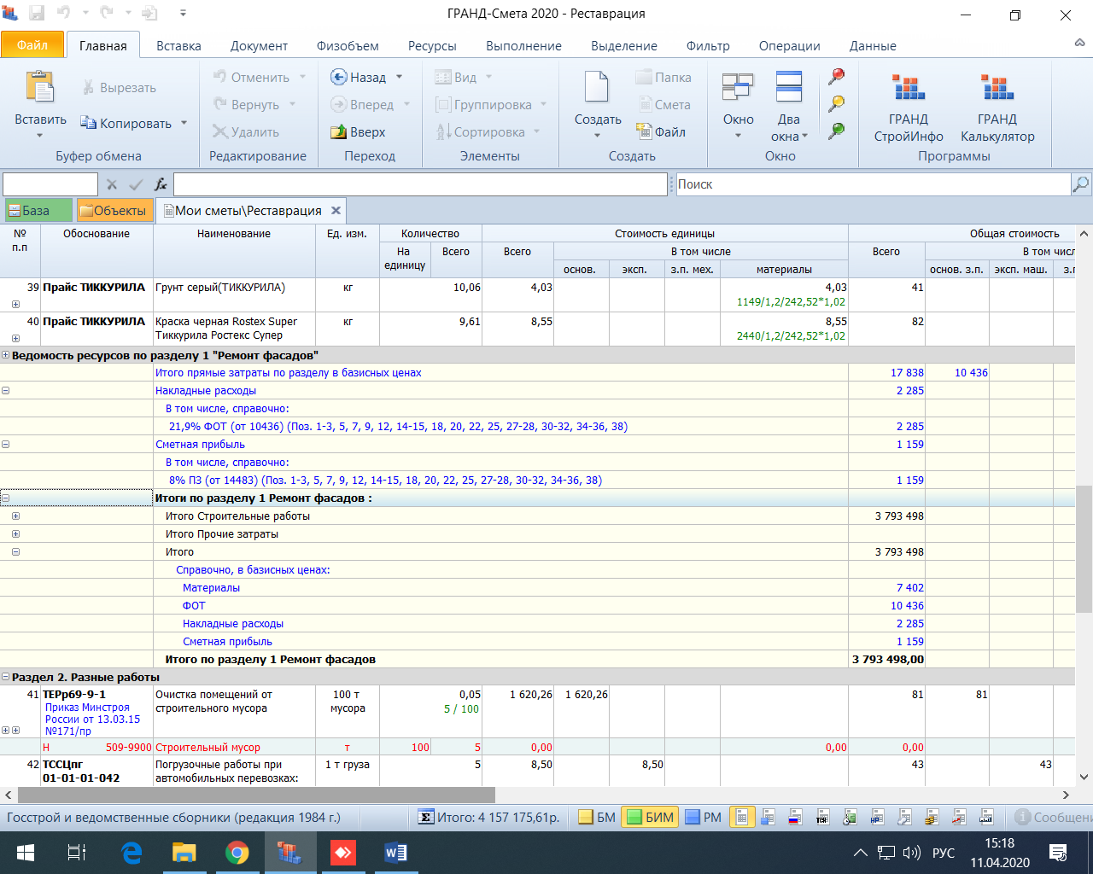Click into Поиск search field
Screen dimensions: 1093x874
pyautogui.click(x=873, y=184)
